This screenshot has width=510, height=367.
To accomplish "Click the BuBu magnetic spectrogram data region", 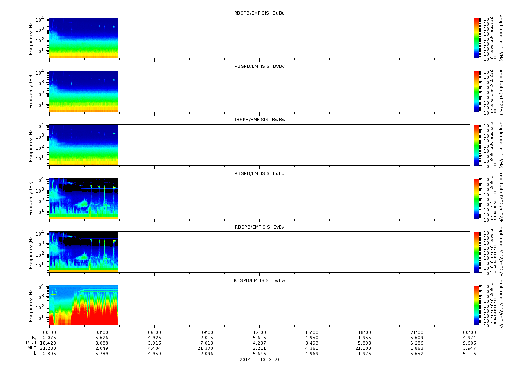I will tap(83, 38).
